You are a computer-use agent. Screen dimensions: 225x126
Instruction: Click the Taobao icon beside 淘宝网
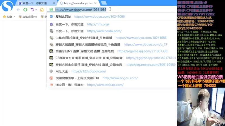pyautogui.click(x=51, y=85)
